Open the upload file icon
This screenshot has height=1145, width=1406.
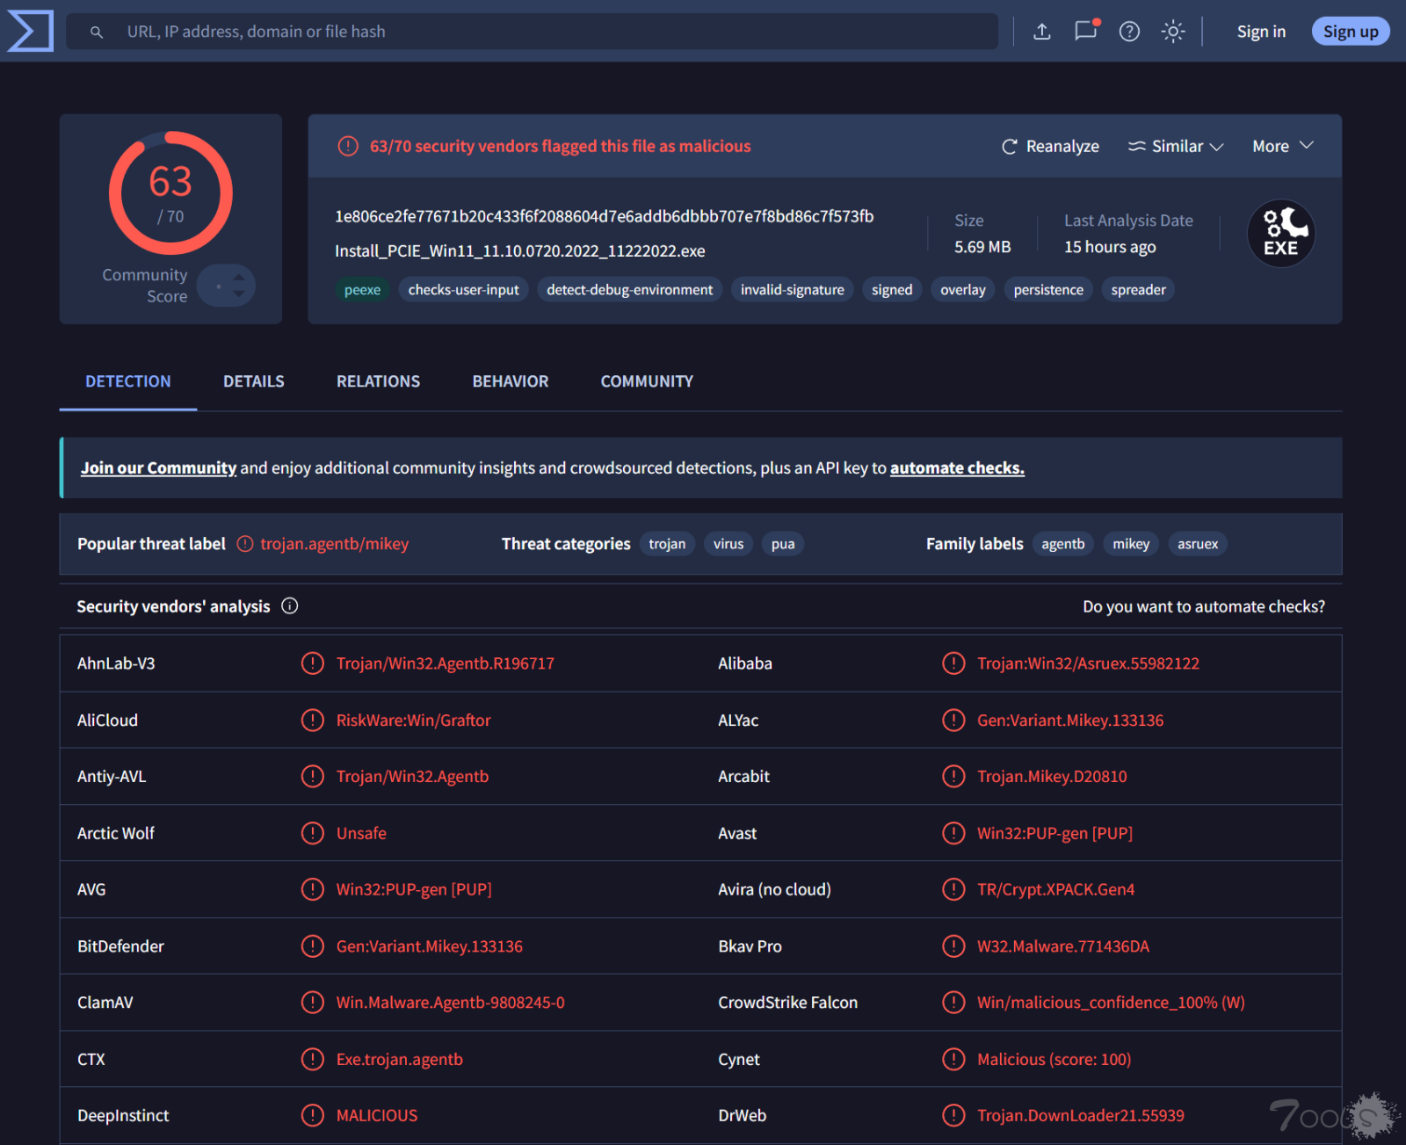tap(1041, 32)
